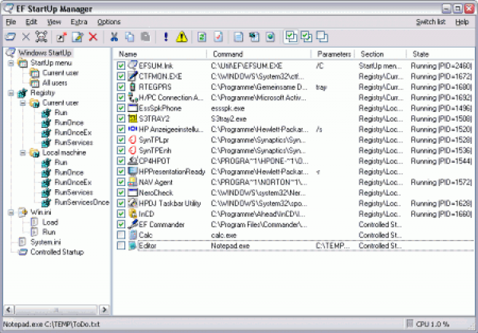Click the Switch list button
Viewport: 478px width, 333px height.
(430, 21)
